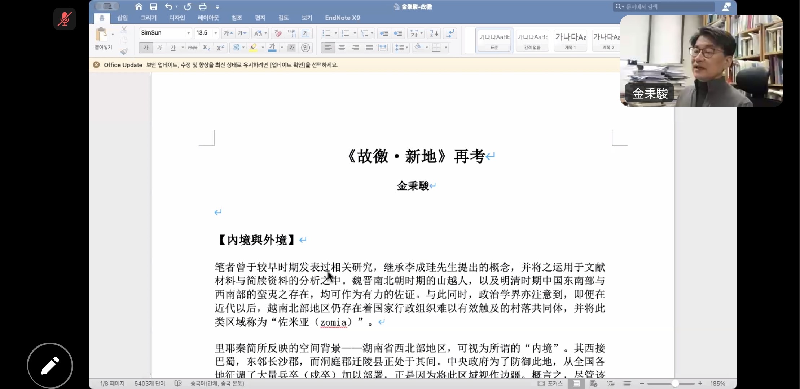Open the SimSun font name dropdown

pos(188,33)
